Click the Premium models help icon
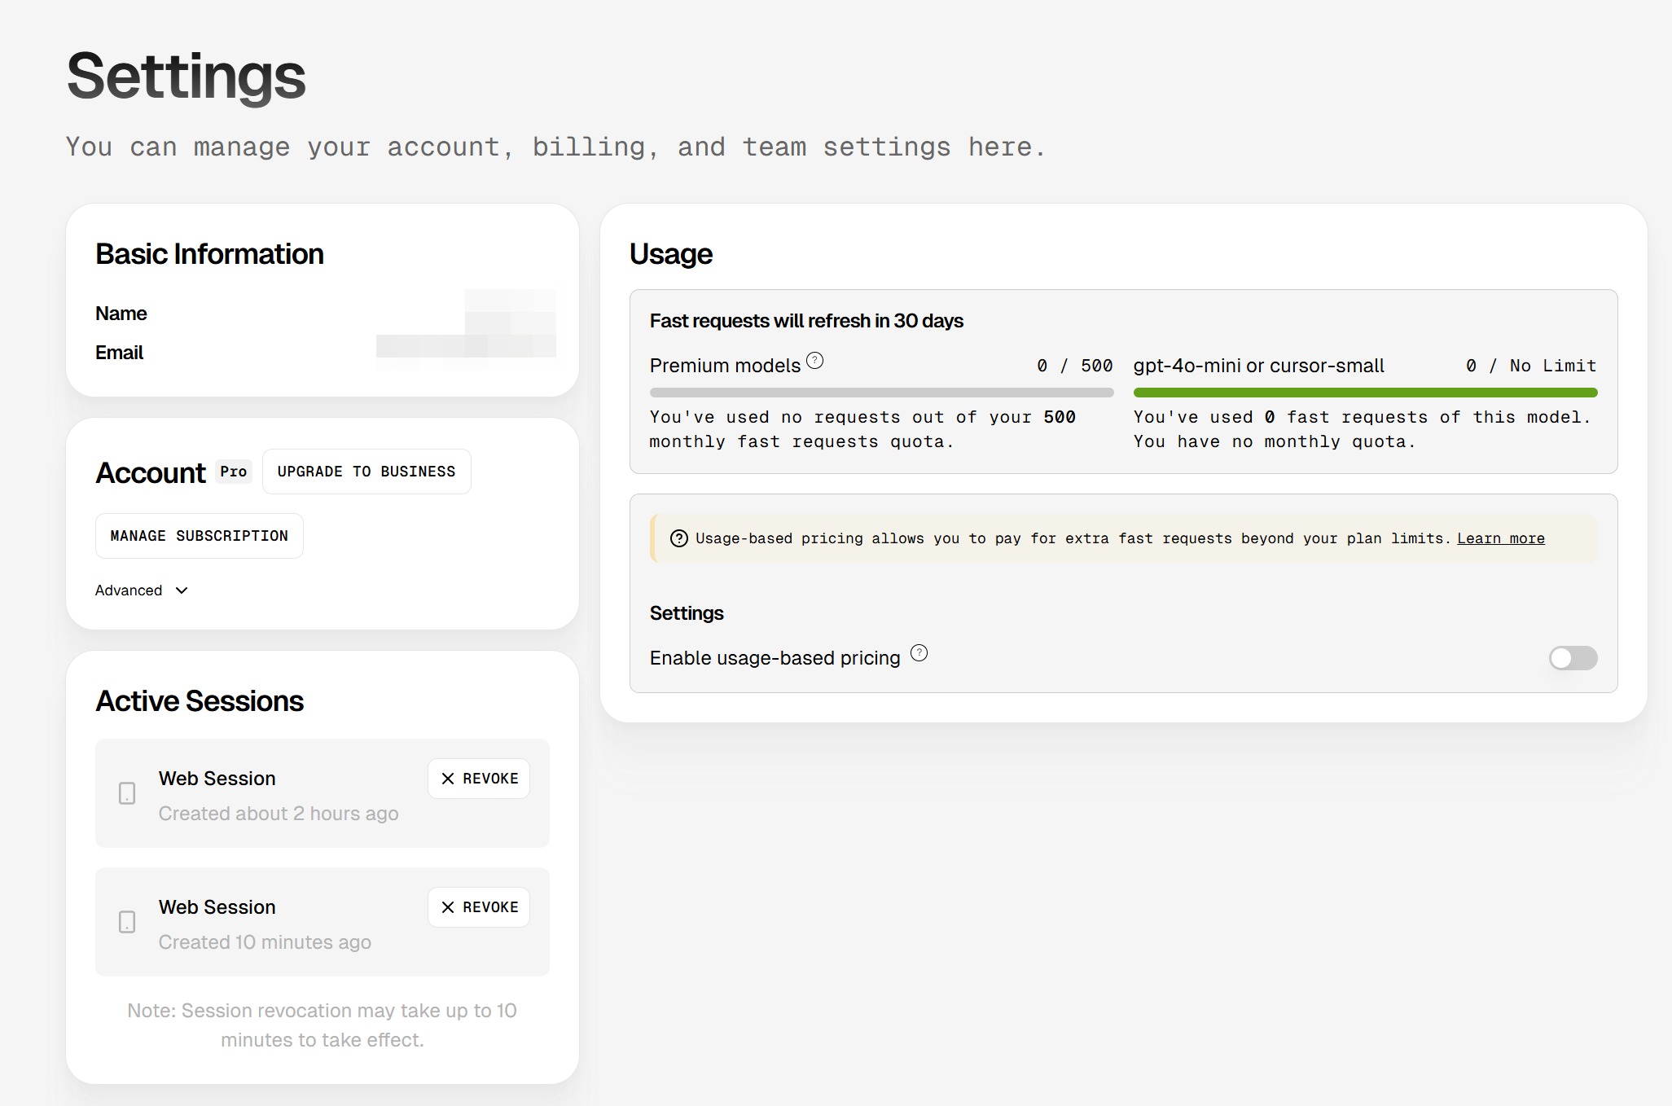Viewport: 1672px width, 1106px height. point(814,361)
